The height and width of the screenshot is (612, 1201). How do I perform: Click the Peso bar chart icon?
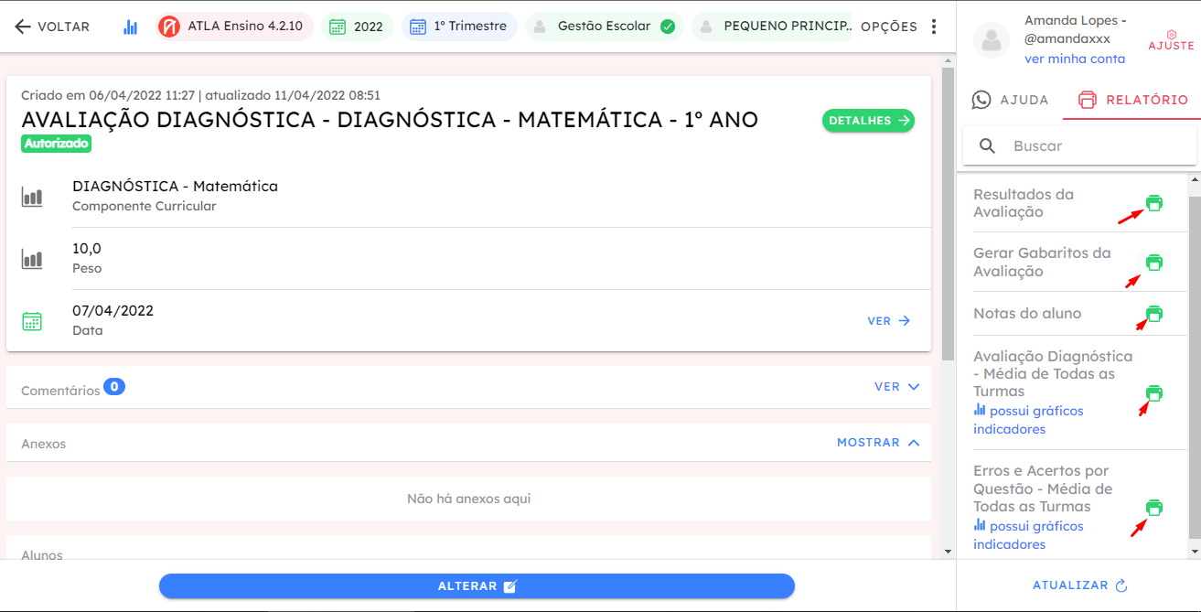coord(32,259)
